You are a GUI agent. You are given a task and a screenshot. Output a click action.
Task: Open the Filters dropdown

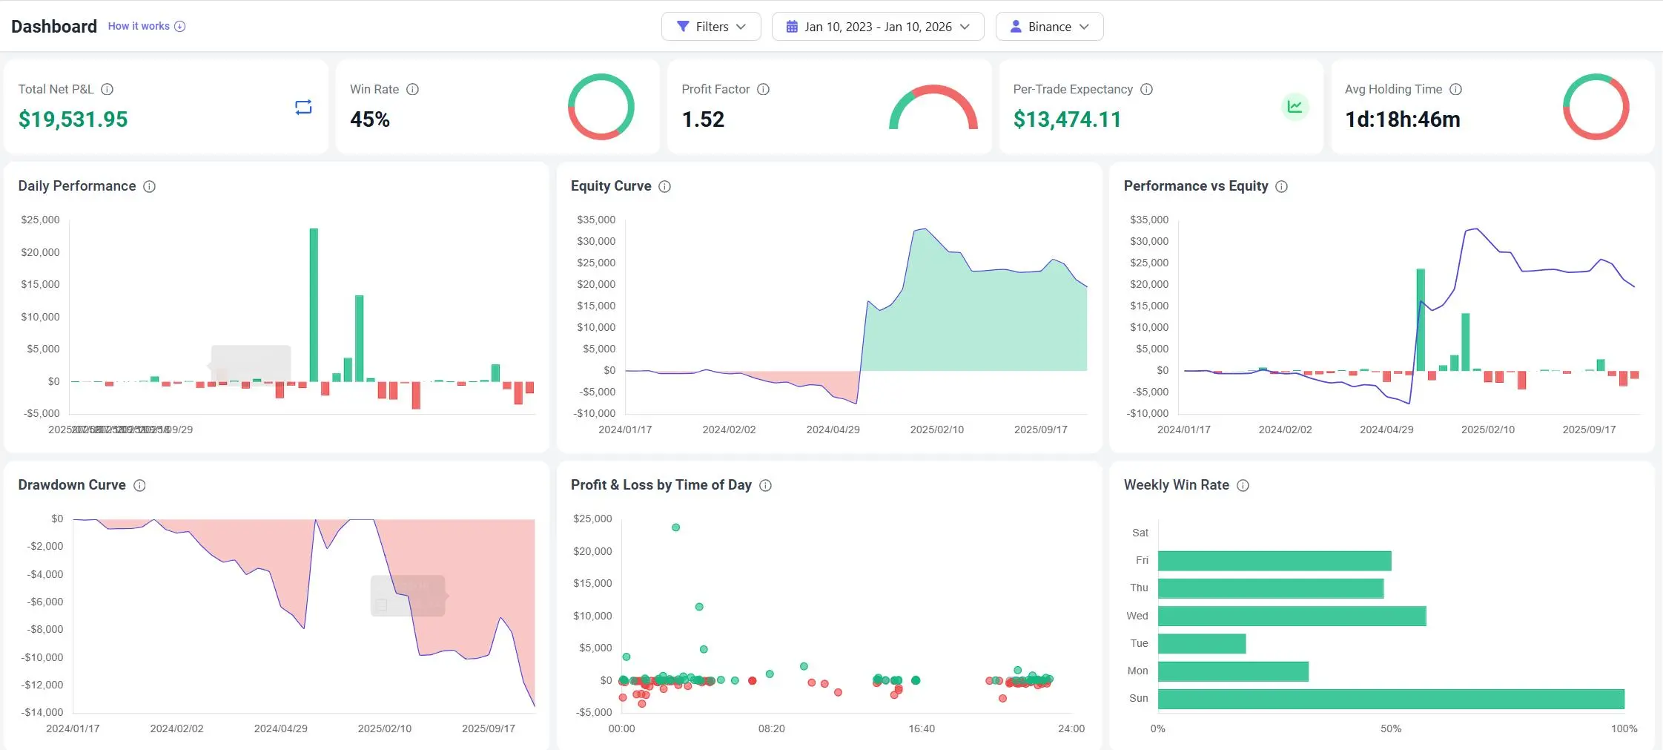coord(710,26)
